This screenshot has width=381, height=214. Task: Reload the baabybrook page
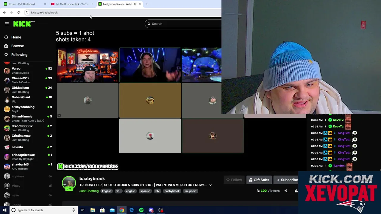[18, 12]
